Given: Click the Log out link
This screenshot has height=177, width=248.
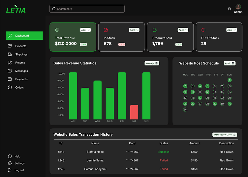Looking at the screenshot, I should (x=19, y=170).
